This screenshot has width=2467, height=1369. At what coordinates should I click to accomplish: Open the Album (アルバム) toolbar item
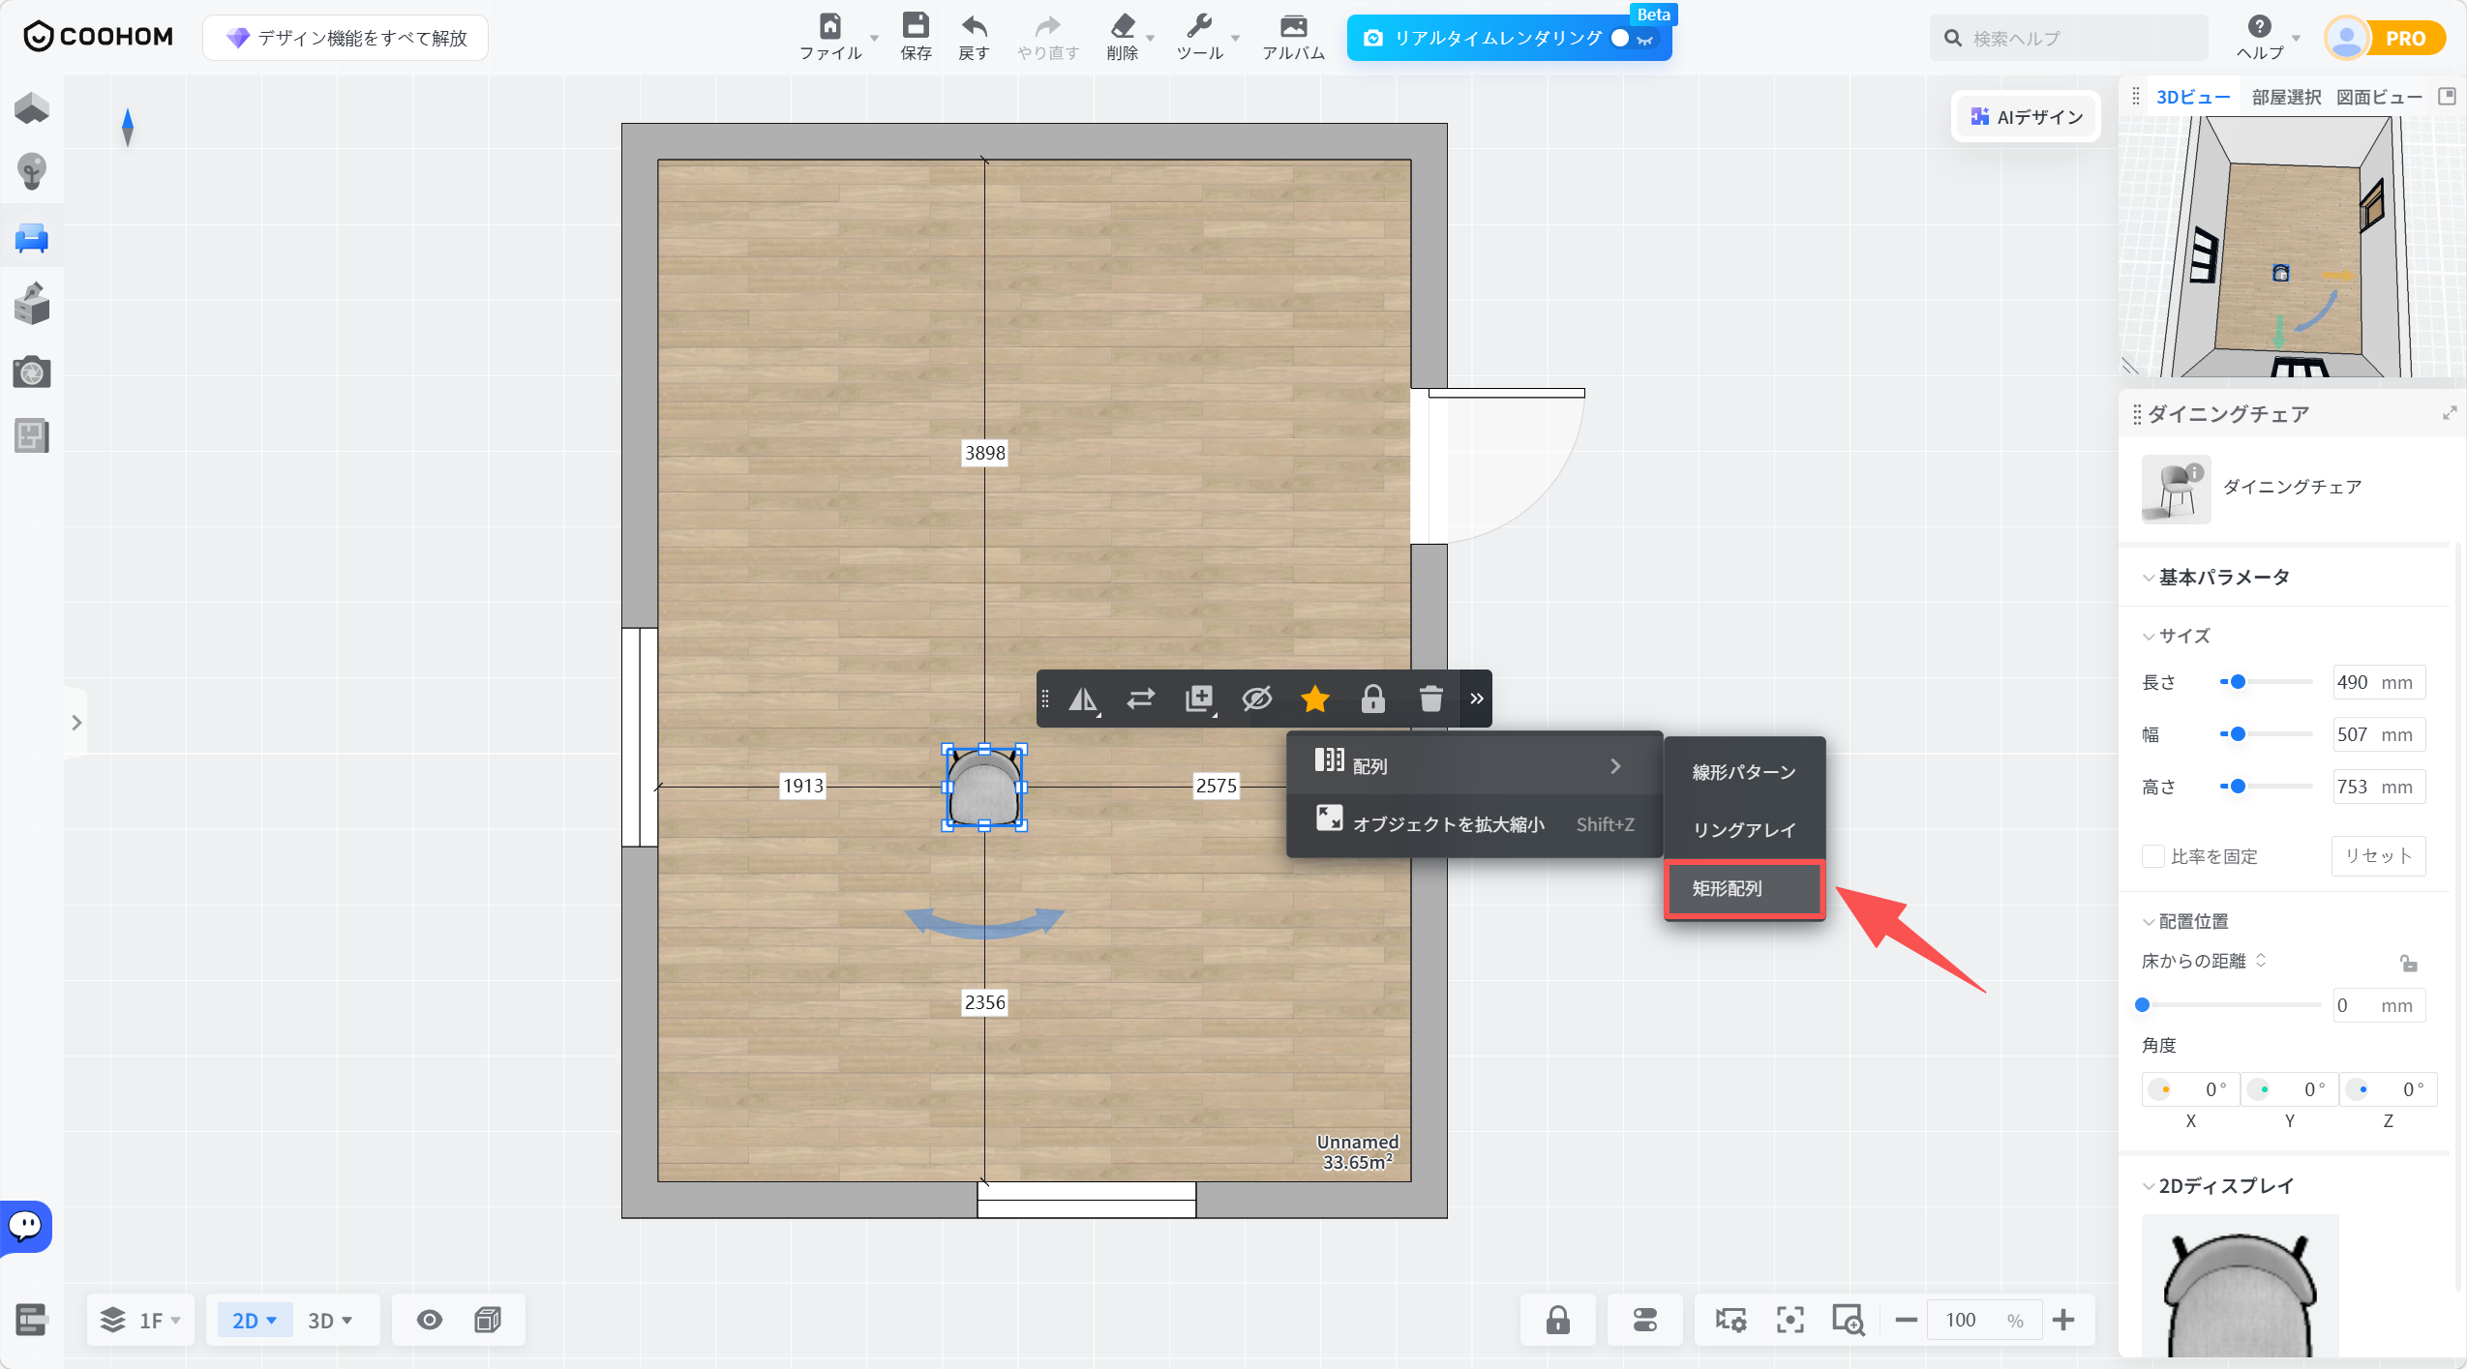coord(1293,37)
